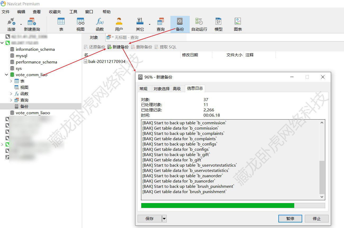This screenshot has width=344, height=228.
Task: Expand the 函数 tree node
Action: point(11,94)
